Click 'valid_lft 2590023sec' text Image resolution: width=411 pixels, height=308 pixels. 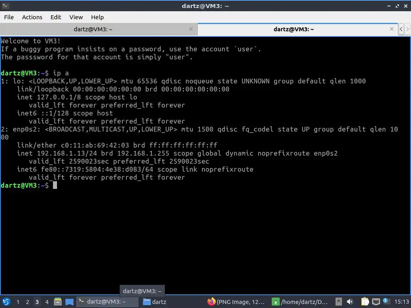(x=69, y=161)
